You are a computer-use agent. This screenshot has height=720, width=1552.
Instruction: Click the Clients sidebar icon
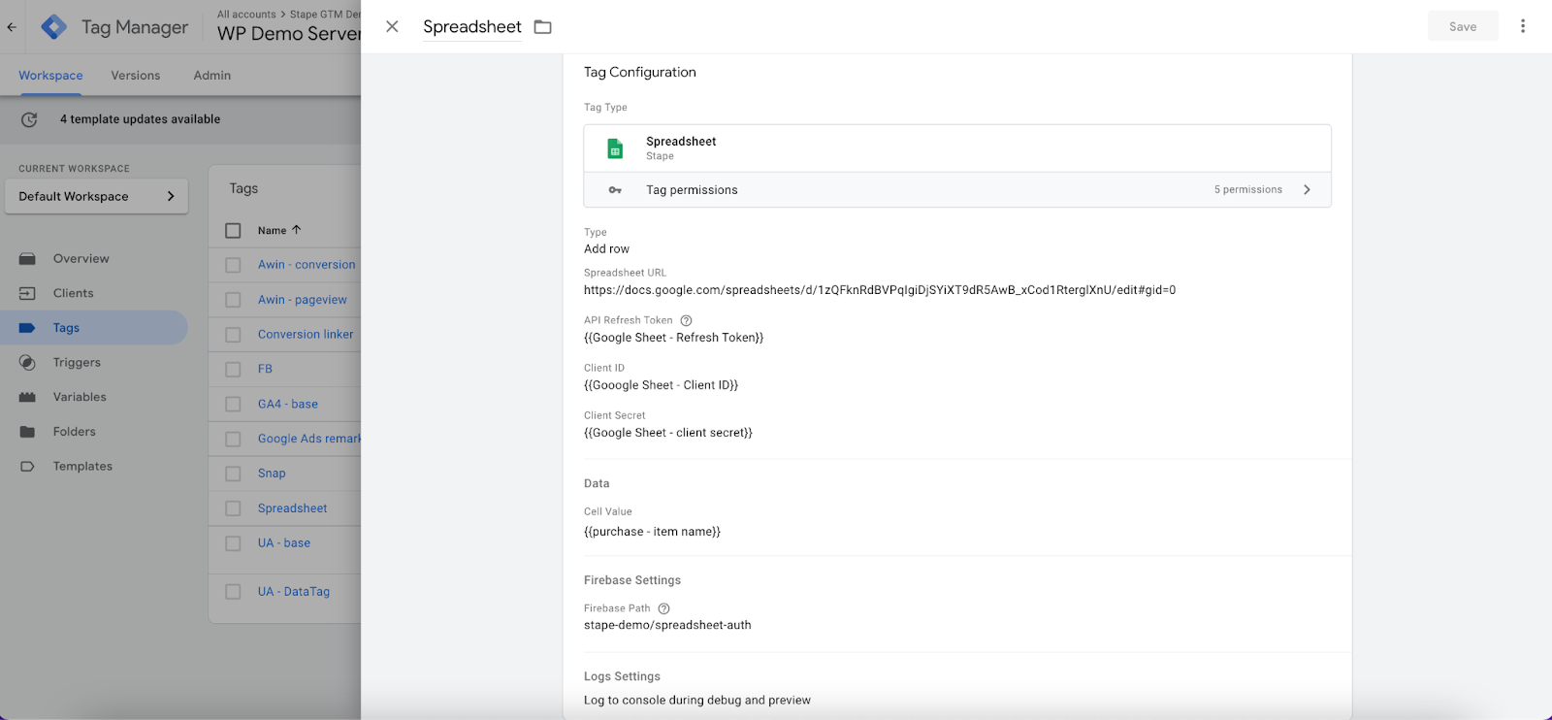27,293
